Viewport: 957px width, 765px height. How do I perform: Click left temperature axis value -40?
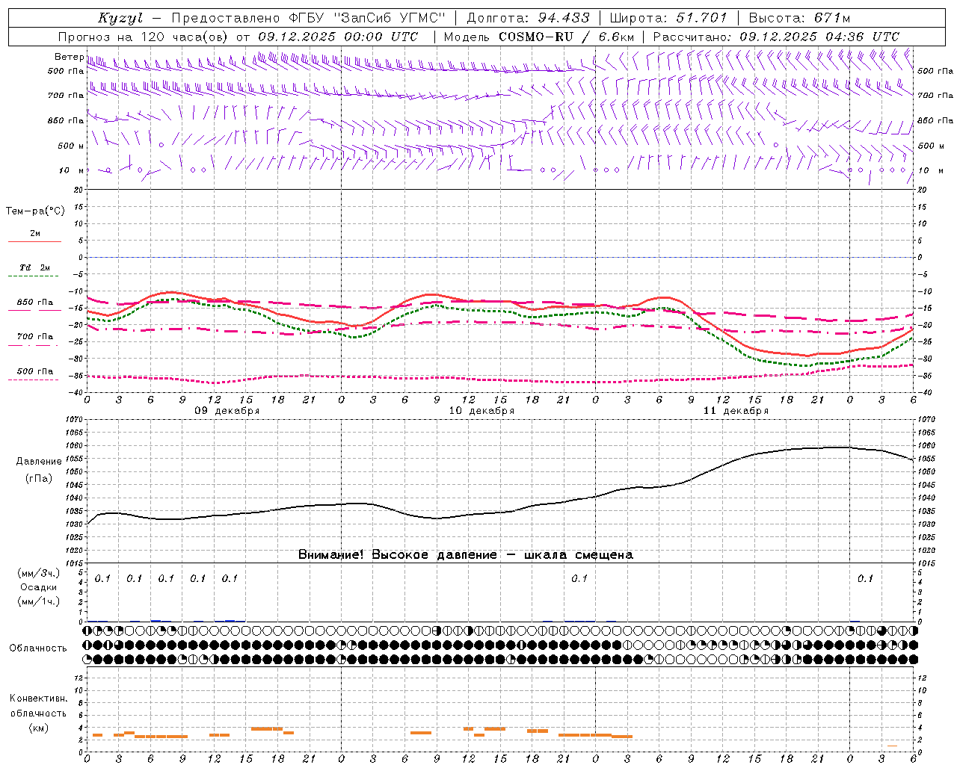point(76,392)
